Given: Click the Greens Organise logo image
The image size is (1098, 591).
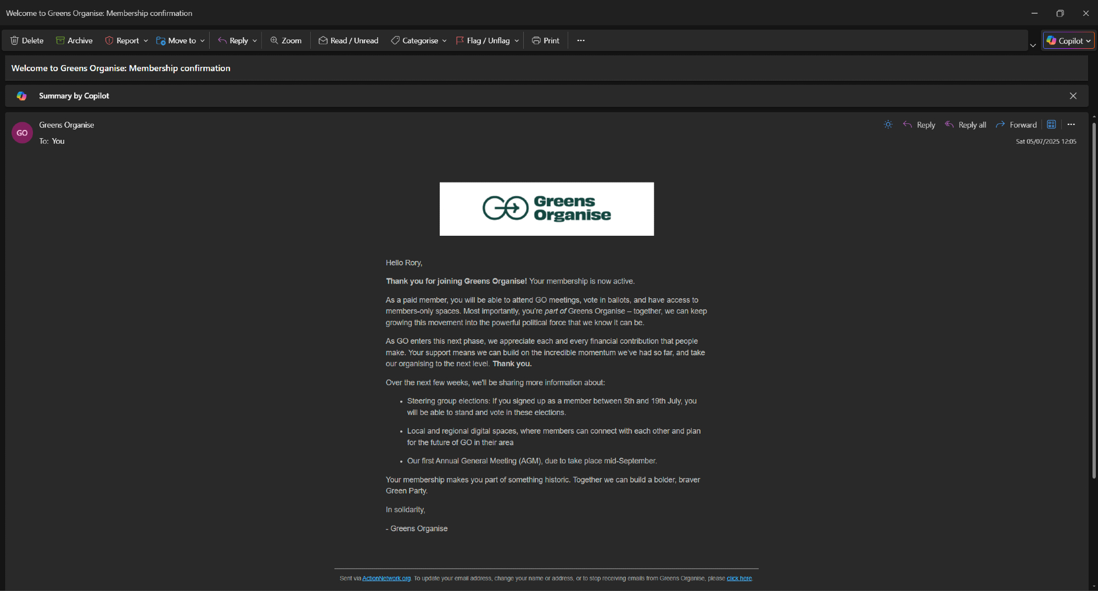Looking at the screenshot, I should coord(546,209).
